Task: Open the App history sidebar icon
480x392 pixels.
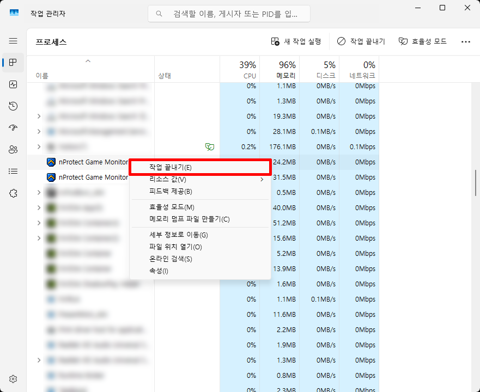Action: click(13, 106)
